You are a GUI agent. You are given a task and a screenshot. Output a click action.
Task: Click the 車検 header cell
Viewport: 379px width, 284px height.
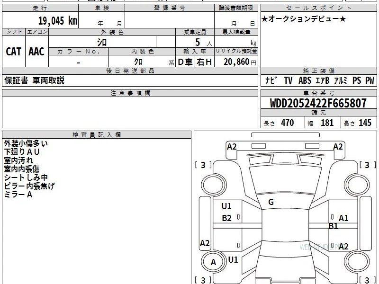(x=102, y=8)
